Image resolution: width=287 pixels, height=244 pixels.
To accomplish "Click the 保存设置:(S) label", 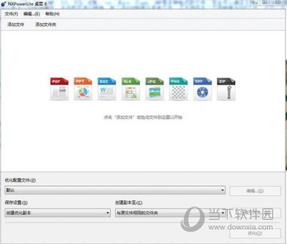I will [16, 203].
